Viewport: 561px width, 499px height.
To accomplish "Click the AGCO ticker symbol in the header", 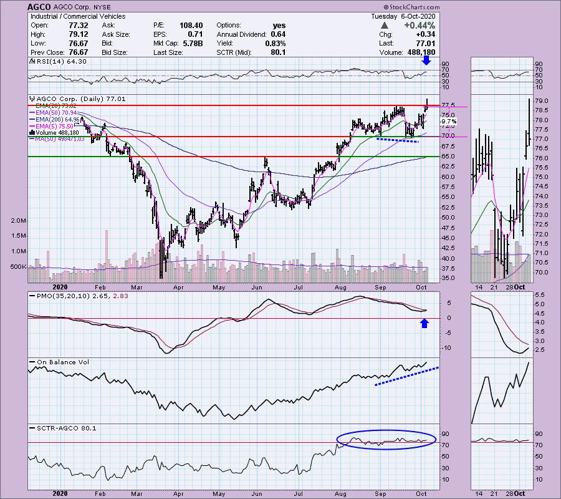I will click(x=40, y=7).
